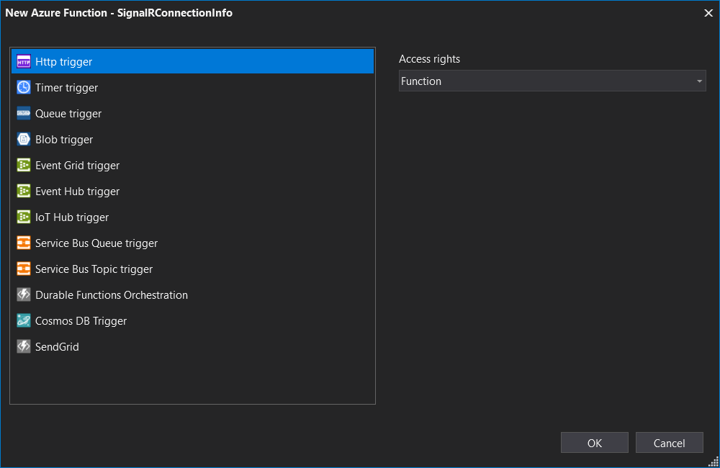Screen dimensions: 720x468
Task: Click the resize grip in dialog corner
Action: (x=714, y=462)
